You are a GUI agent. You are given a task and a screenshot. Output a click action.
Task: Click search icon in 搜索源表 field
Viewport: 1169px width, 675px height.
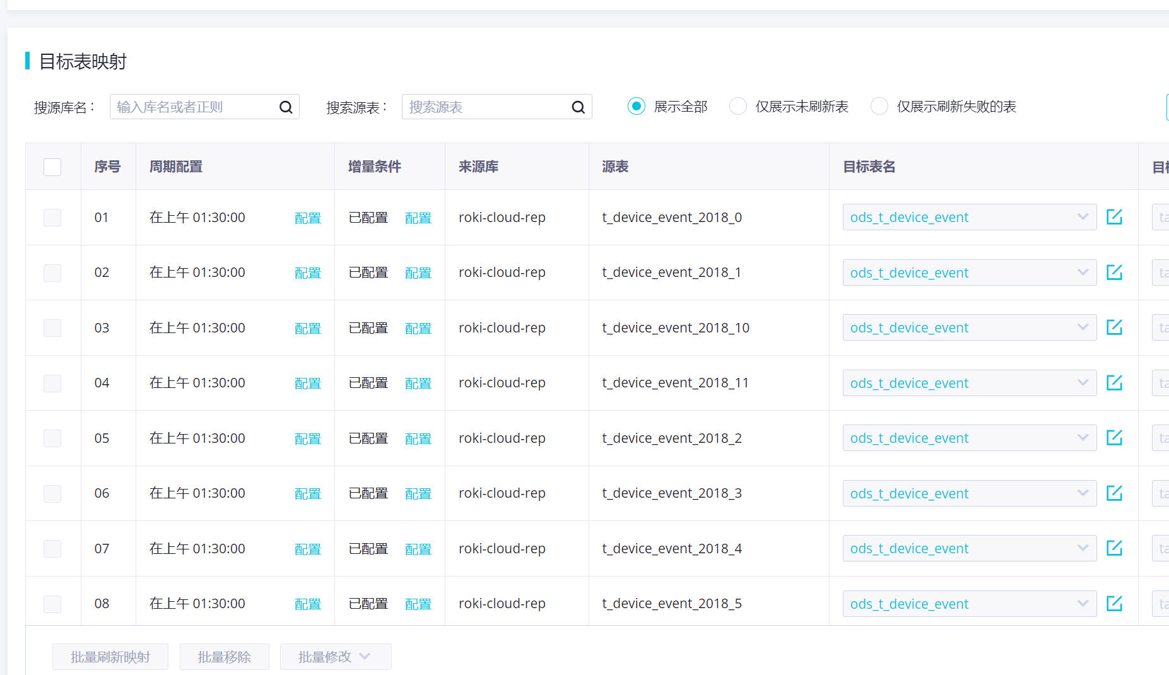tap(578, 107)
